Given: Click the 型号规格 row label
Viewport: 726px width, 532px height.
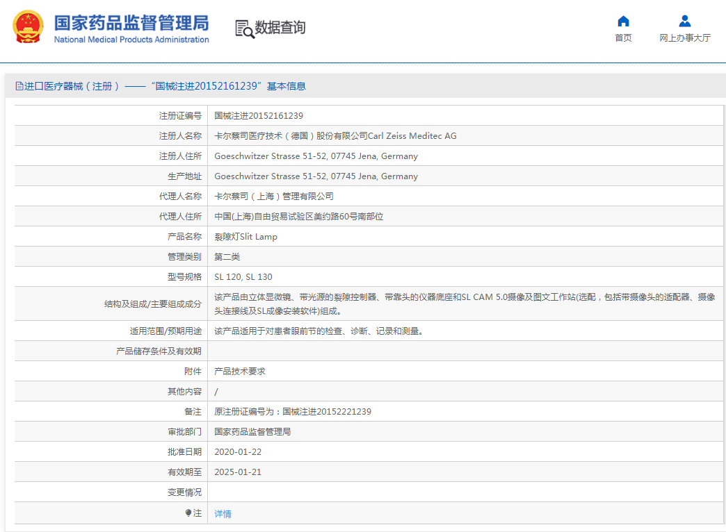Looking at the screenshot, I should pos(185,277).
